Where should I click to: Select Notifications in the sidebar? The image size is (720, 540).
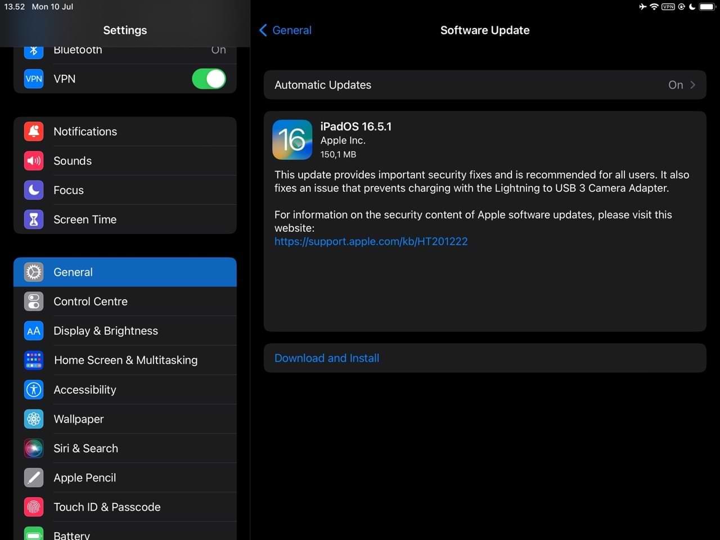pyautogui.click(x=125, y=132)
